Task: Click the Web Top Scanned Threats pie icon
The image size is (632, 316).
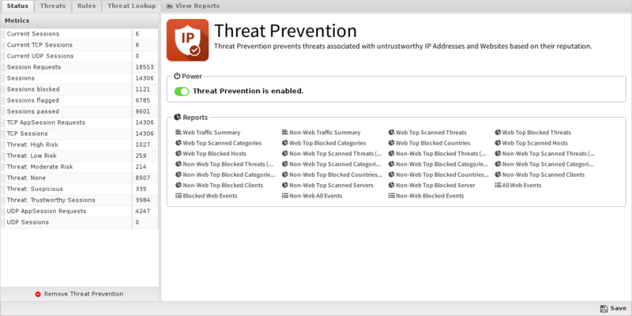Action: tap(391, 132)
